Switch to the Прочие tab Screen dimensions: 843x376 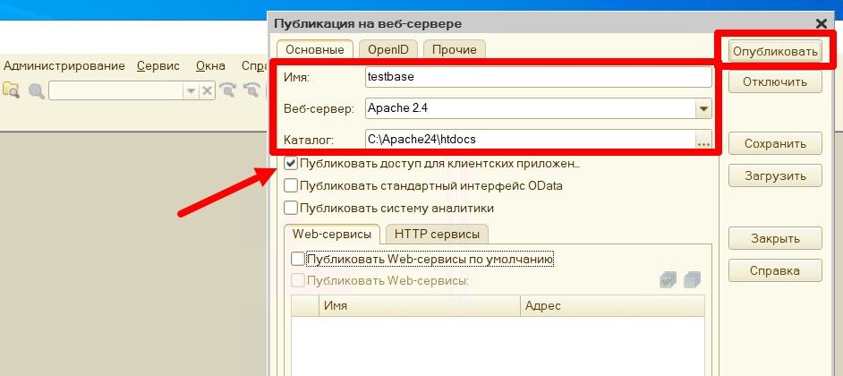[x=455, y=49]
